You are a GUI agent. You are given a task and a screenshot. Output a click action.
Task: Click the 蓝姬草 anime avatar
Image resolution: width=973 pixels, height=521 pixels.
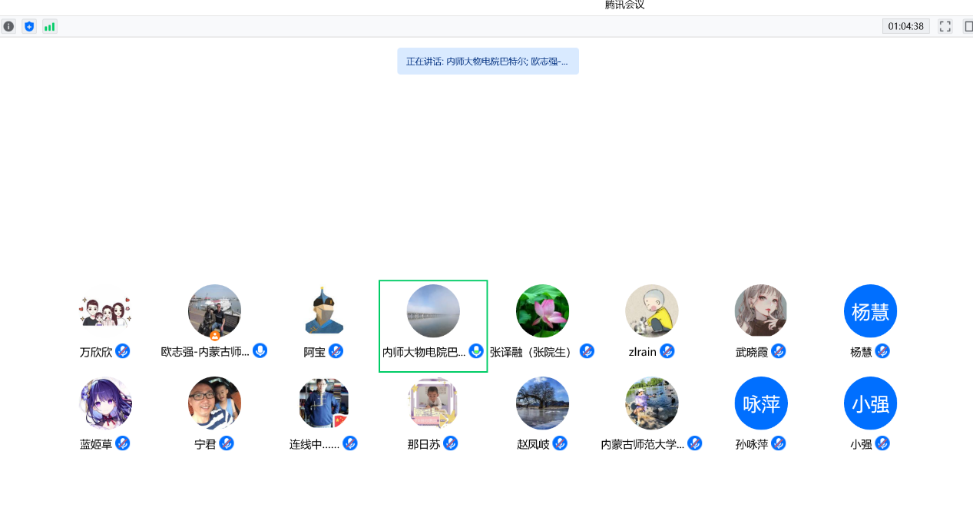pyautogui.click(x=105, y=403)
